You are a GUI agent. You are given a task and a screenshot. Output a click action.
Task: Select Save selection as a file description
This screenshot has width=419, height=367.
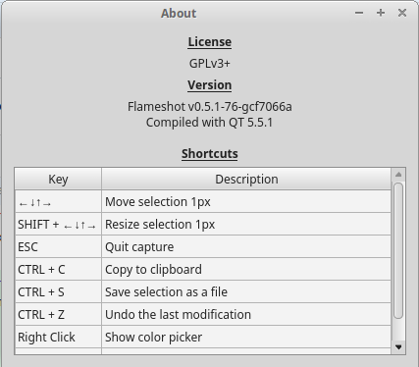tap(246, 292)
